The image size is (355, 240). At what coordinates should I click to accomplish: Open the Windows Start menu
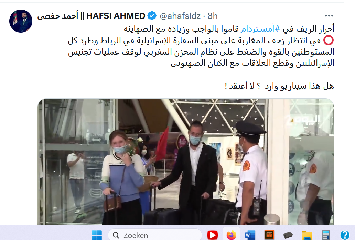97,235
